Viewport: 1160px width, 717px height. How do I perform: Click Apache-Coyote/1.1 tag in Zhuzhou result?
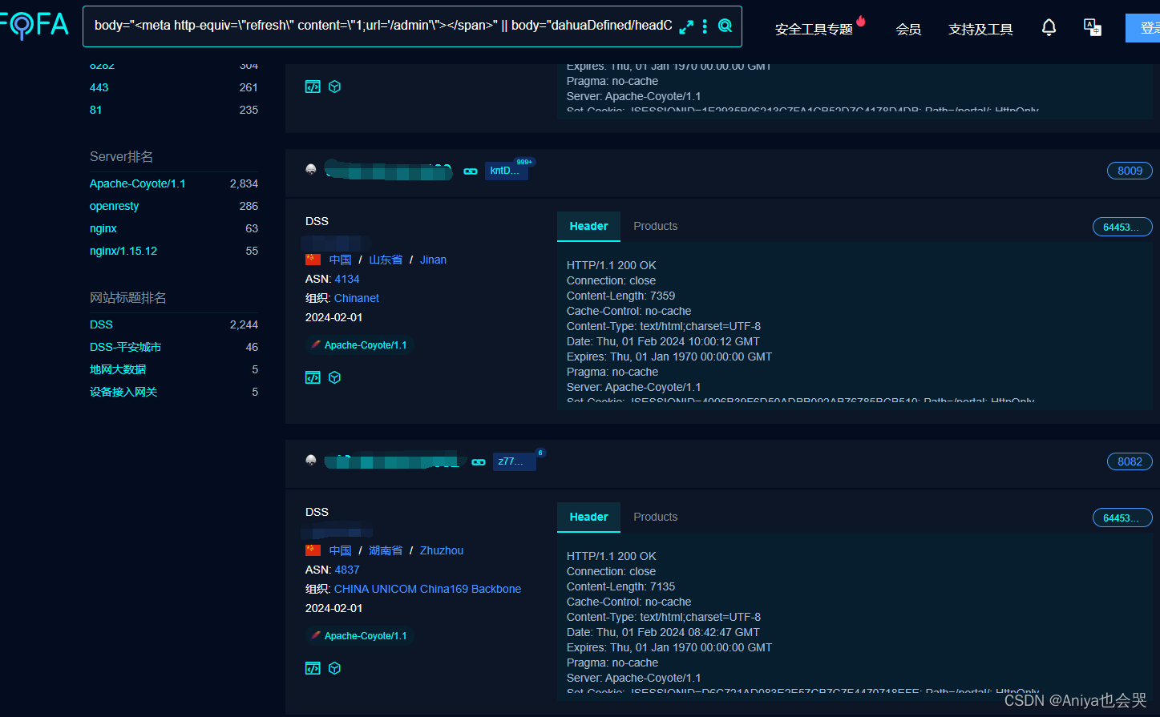(358, 636)
